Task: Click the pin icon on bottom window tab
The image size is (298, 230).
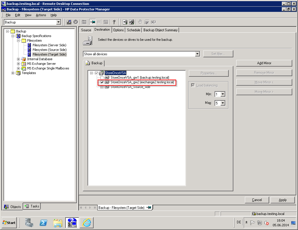Action: [x=149, y=207]
